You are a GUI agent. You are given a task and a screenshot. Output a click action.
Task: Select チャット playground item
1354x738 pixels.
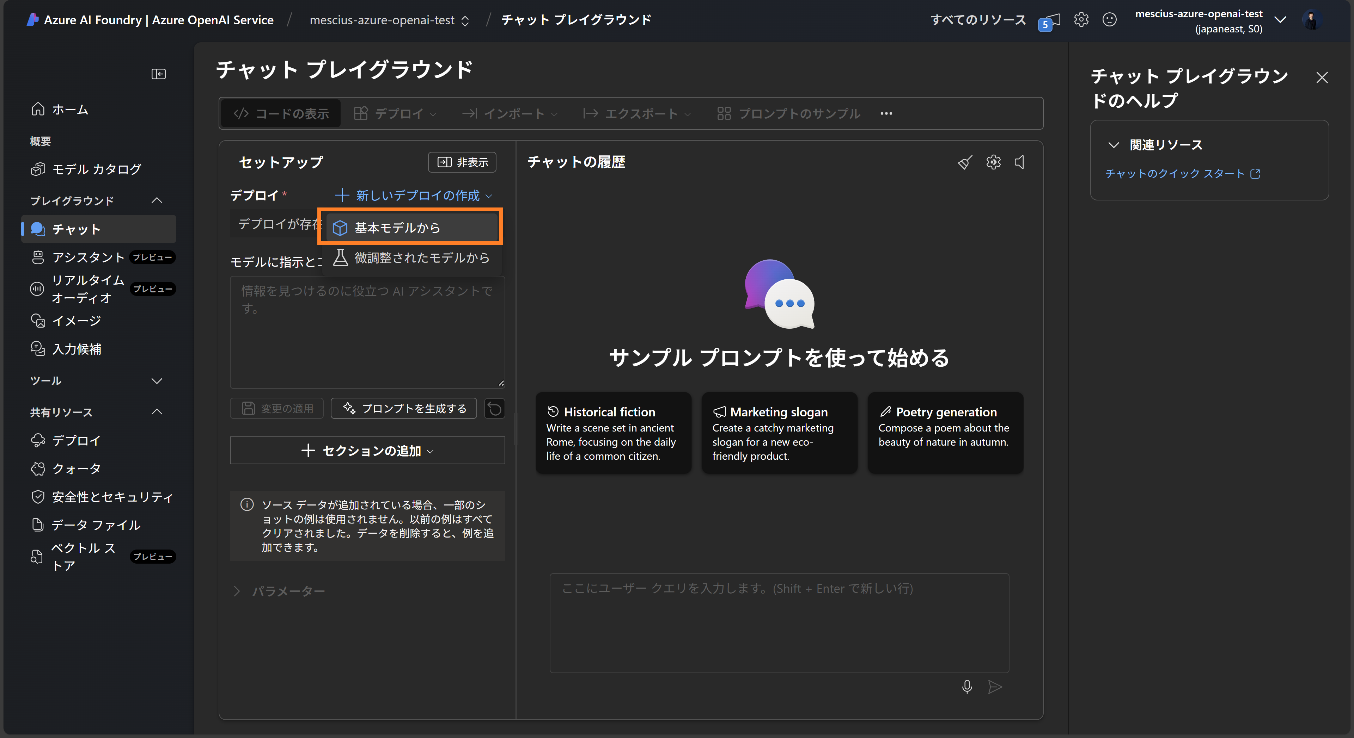click(99, 229)
